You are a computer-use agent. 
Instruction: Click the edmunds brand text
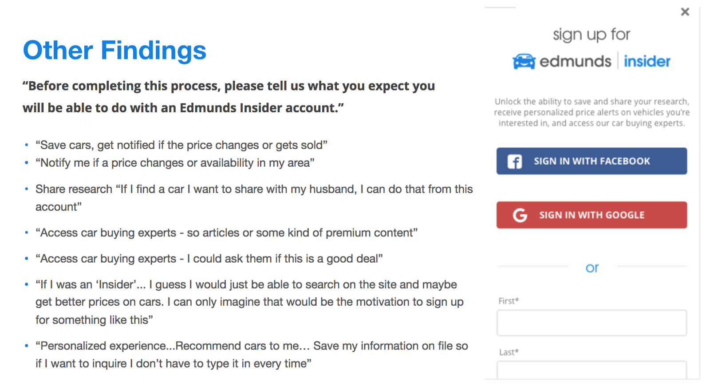pos(575,61)
